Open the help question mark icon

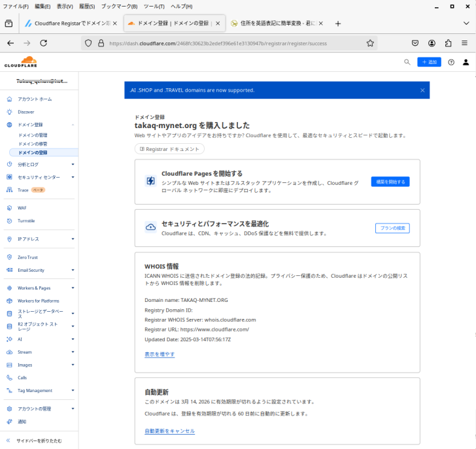pyautogui.click(x=451, y=62)
